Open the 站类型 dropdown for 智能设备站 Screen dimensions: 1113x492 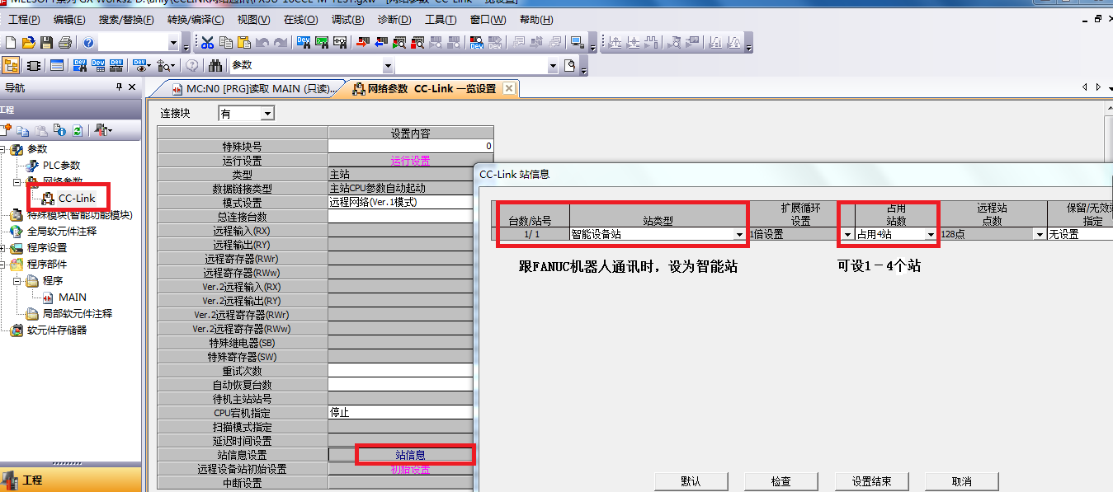click(740, 235)
